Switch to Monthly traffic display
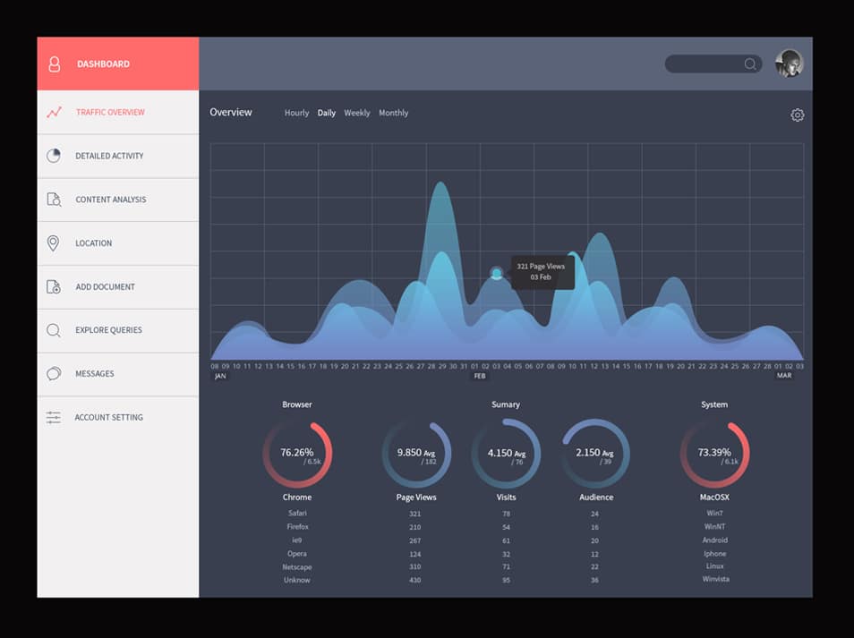Image resolution: width=854 pixels, height=638 pixels. coord(394,113)
